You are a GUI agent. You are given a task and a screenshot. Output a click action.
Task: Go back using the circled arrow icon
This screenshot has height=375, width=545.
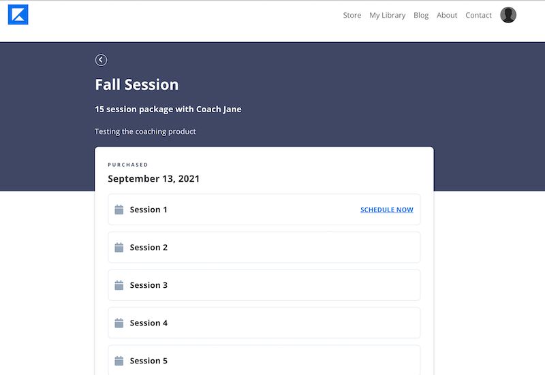coord(101,60)
